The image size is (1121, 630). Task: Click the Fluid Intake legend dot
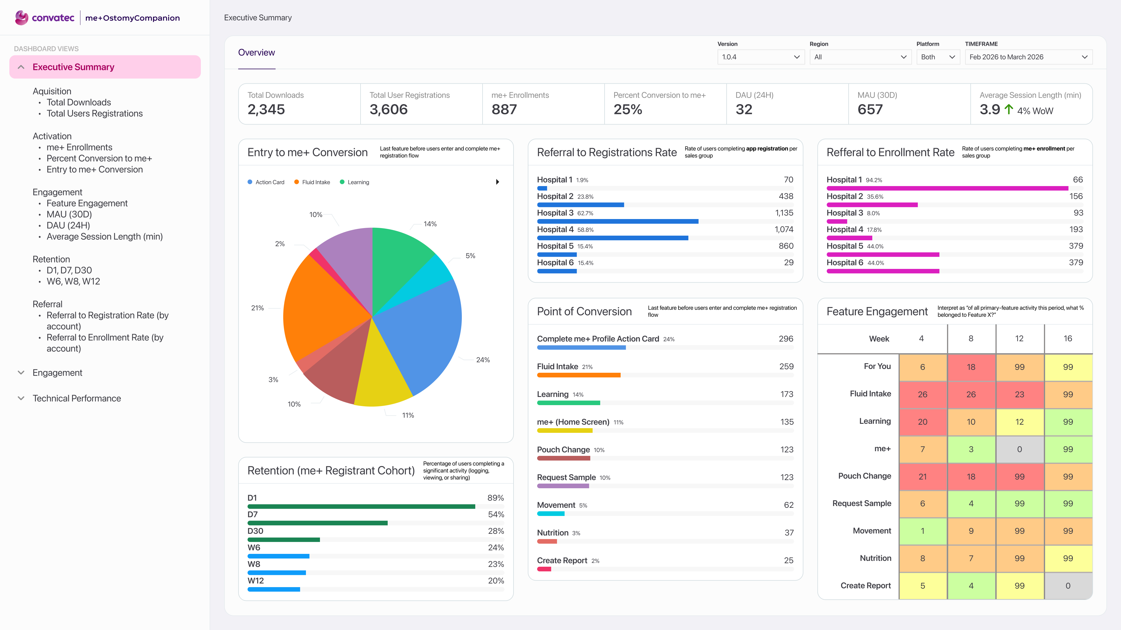pos(296,182)
